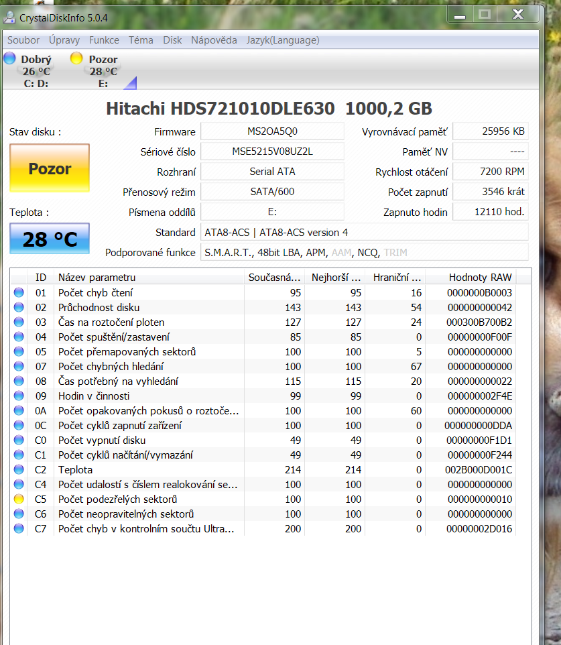Click status orb for Počet přemapovaných sektorů

(19, 352)
